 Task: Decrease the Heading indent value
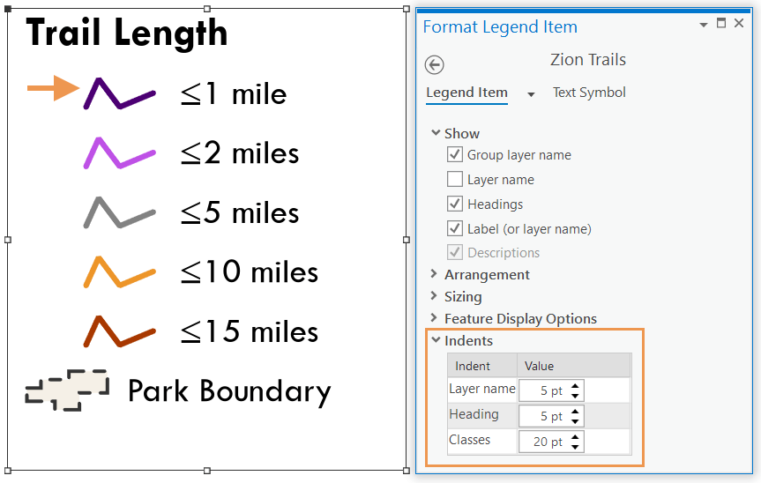[x=575, y=421]
